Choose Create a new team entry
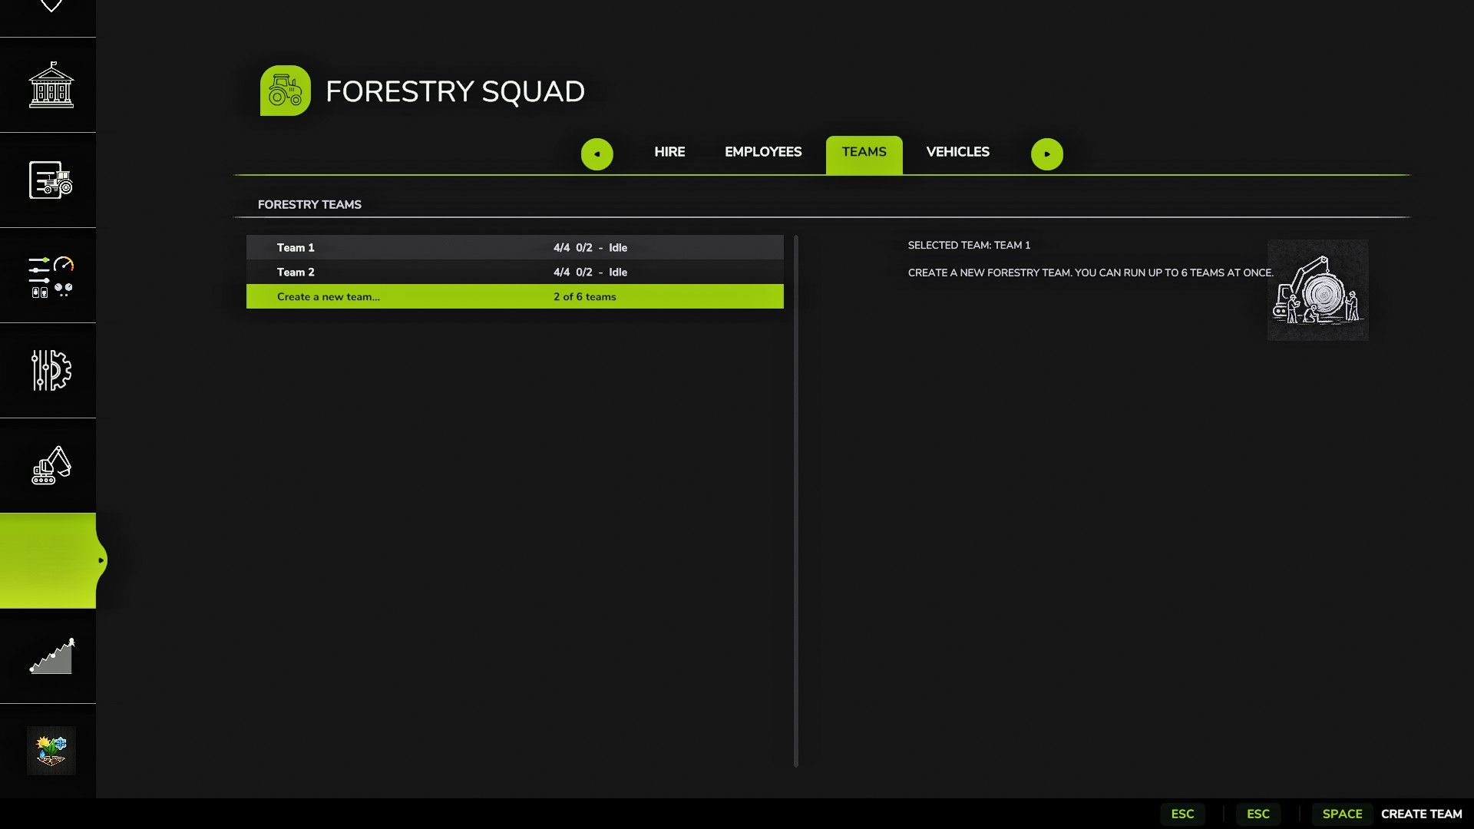This screenshot has width=1474, height=829. coord(515,296)
